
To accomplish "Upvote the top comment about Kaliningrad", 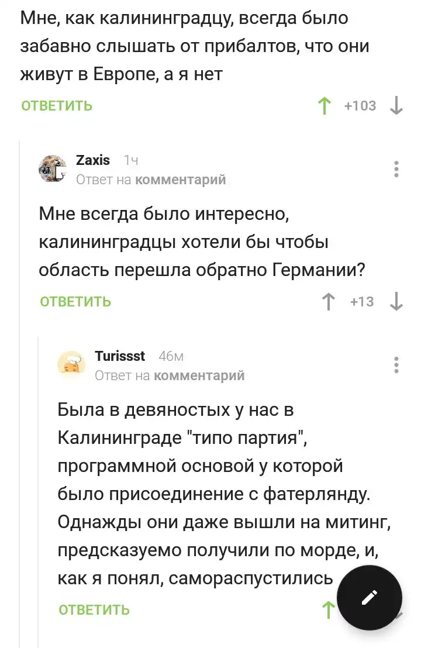I will [323, 106].
